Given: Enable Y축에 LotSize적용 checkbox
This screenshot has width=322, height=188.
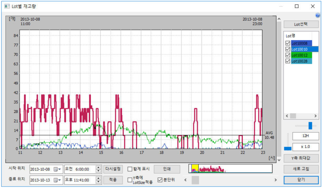Looking at the screenshot, I should [x=130, y=180].
